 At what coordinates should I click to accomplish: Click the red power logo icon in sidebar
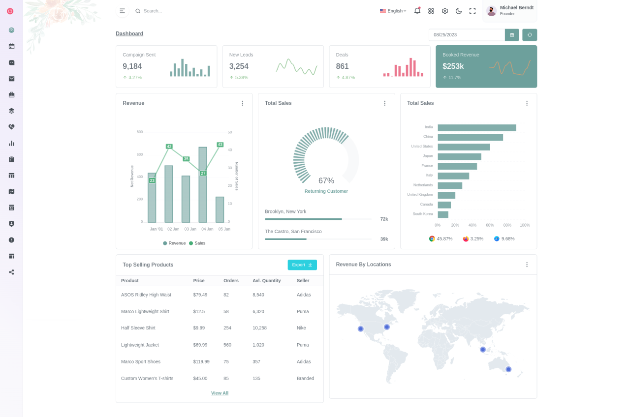[x=10, y=11]
